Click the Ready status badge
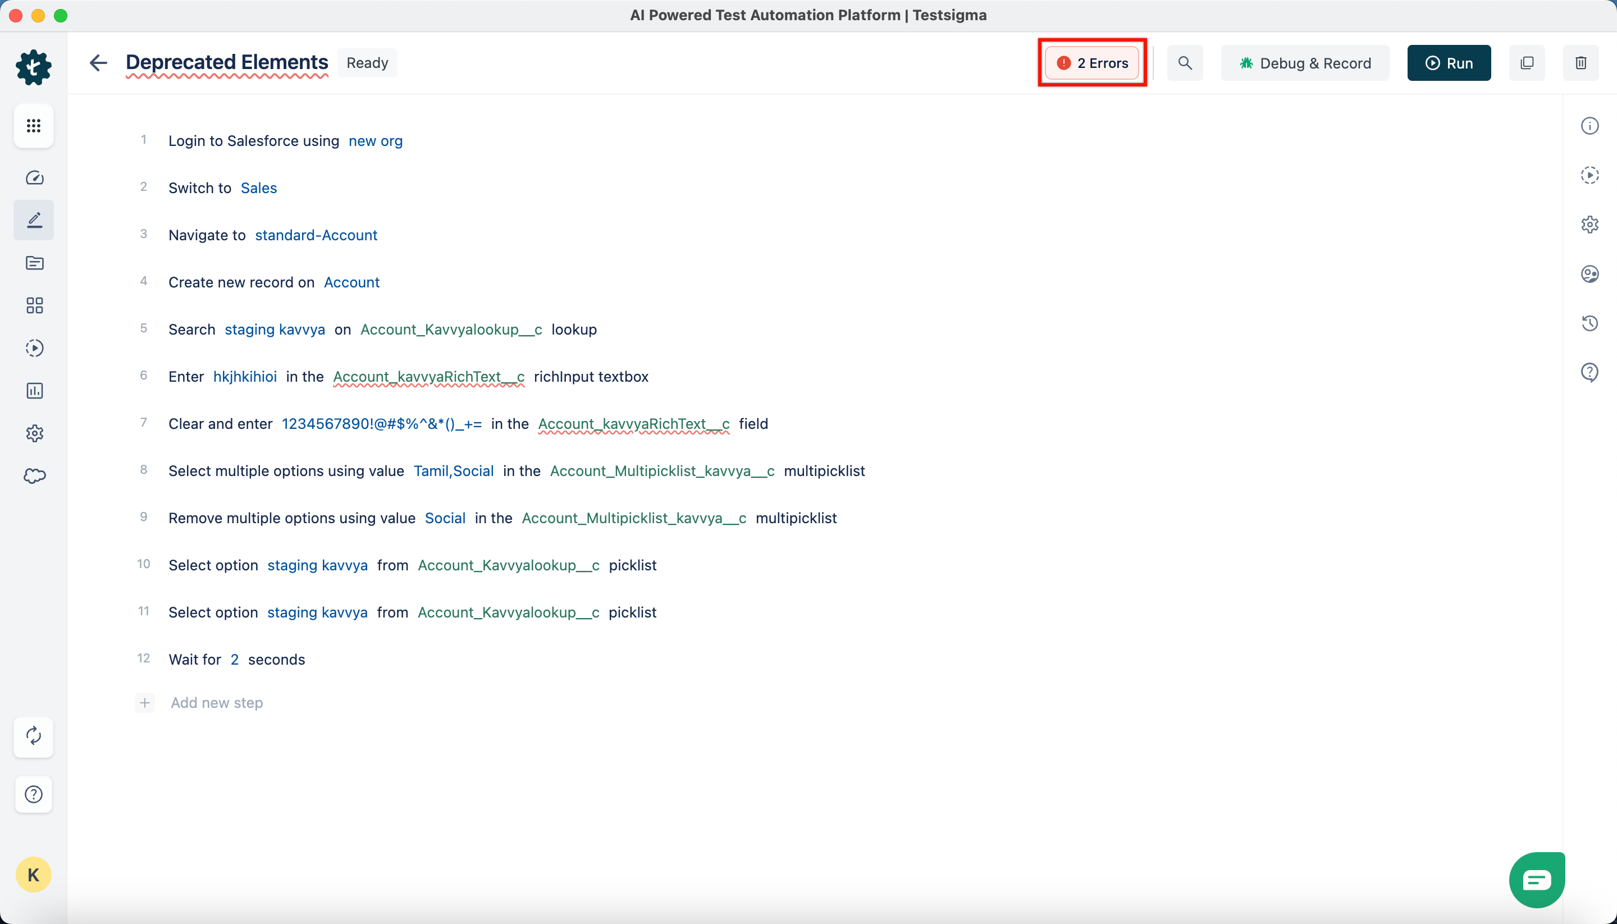The width and height of the screenshot is (1617, 924). [x=367, y=63]
